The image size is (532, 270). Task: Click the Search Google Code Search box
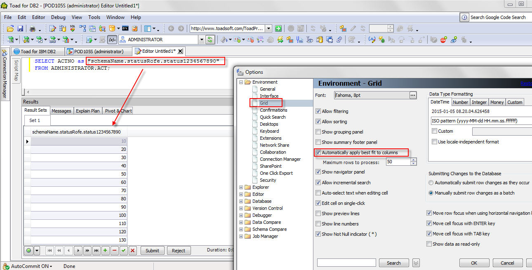point(501,17)
